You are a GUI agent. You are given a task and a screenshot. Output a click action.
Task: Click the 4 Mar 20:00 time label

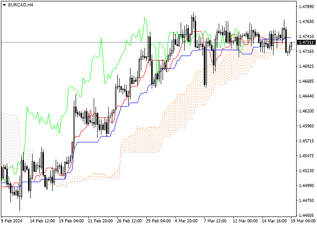click(186, 221)
